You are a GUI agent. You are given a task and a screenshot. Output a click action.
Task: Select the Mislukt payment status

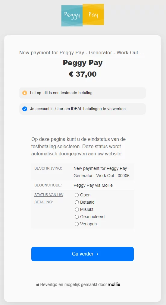pos(77,209)
